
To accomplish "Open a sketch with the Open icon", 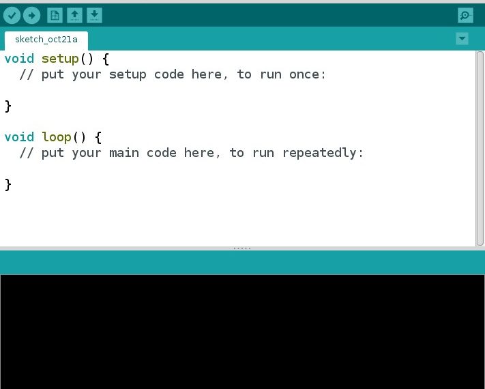I will pyautogui.click(x=74, y=15).
